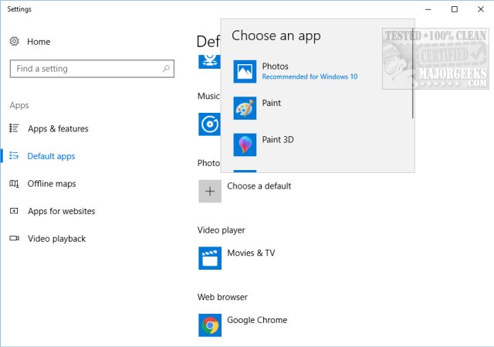Click the Home gear icon
The width and height of the screenshot is (494, 347).
point(15,42)
